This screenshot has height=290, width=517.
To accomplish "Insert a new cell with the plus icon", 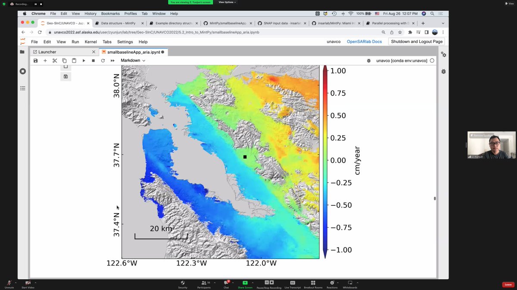I will tap(45, 61).
